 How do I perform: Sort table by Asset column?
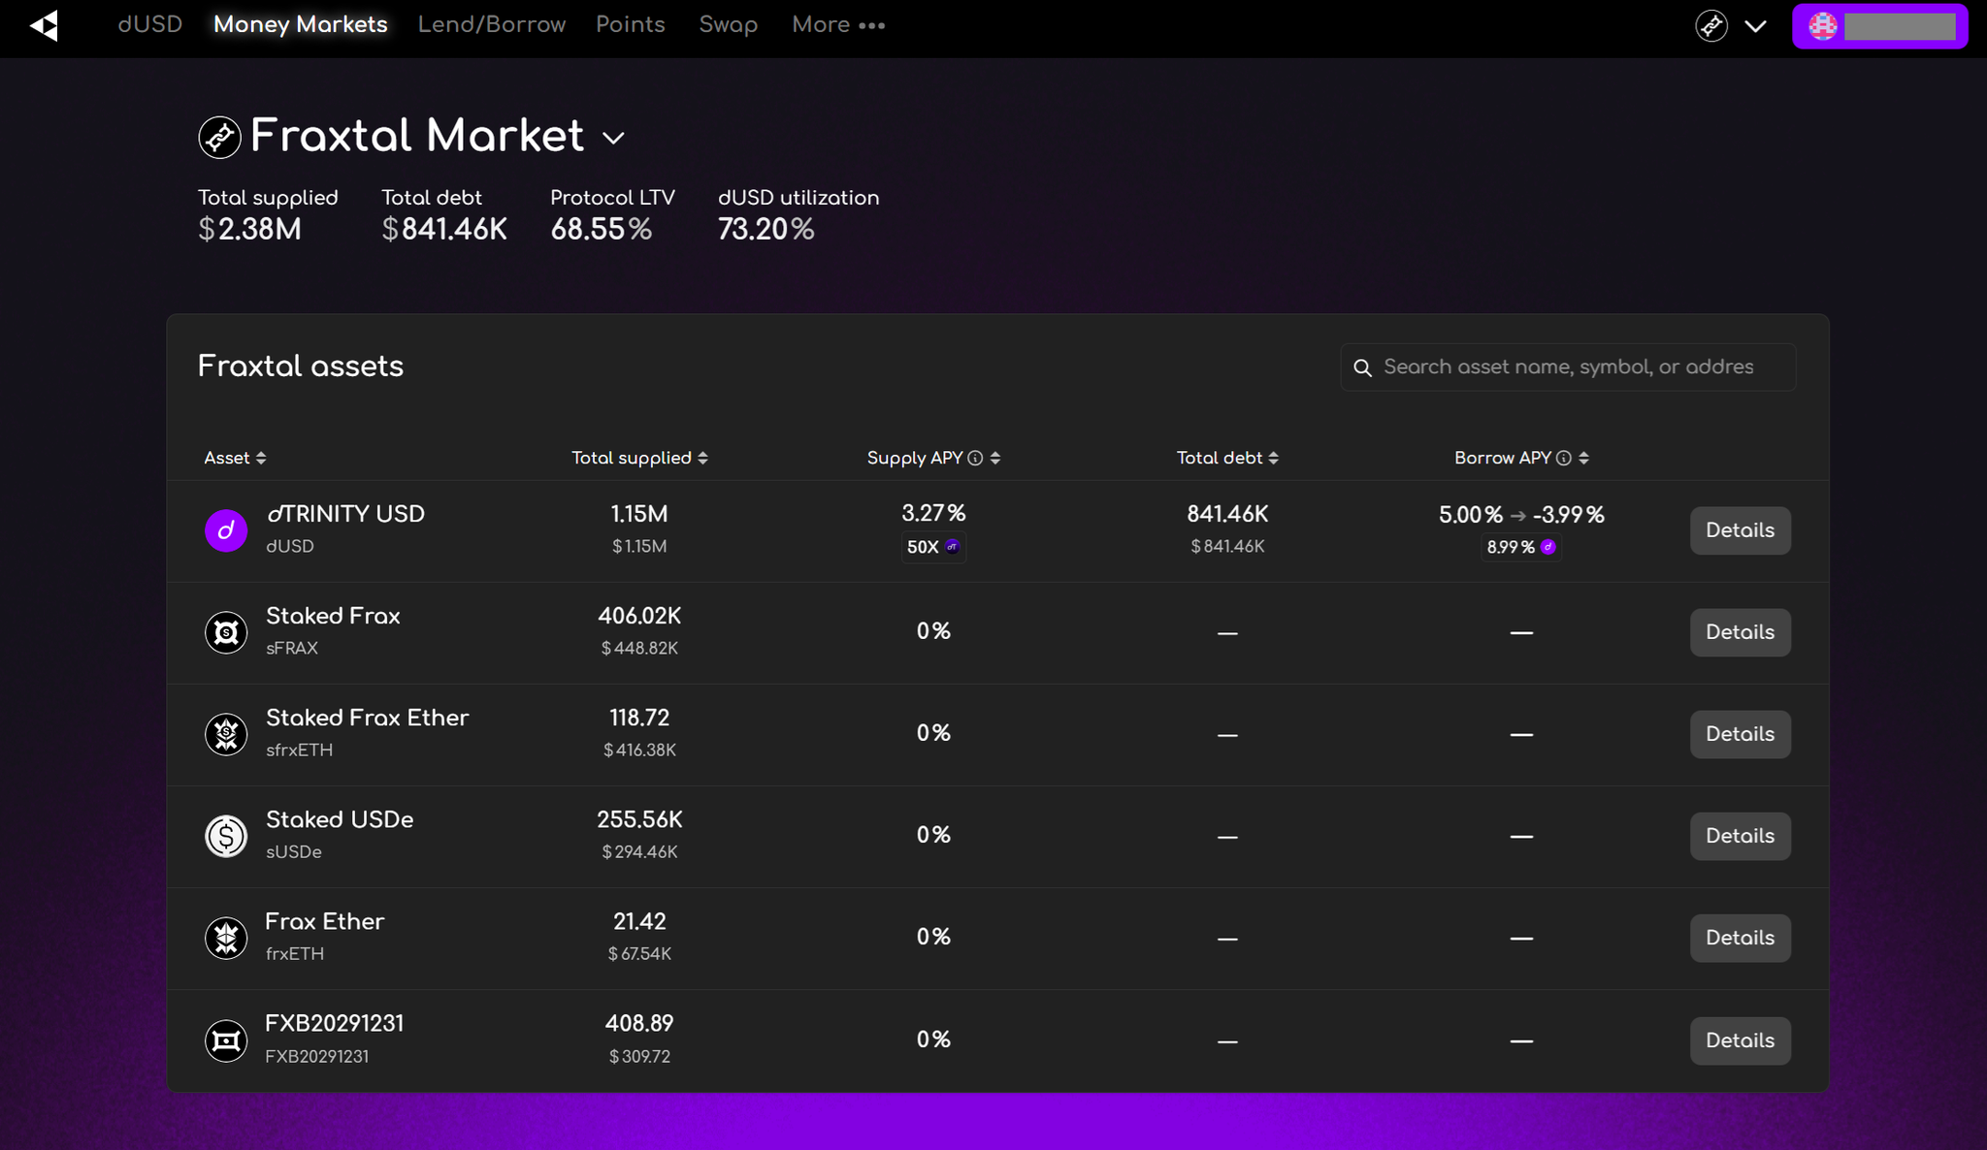(235, 458)
